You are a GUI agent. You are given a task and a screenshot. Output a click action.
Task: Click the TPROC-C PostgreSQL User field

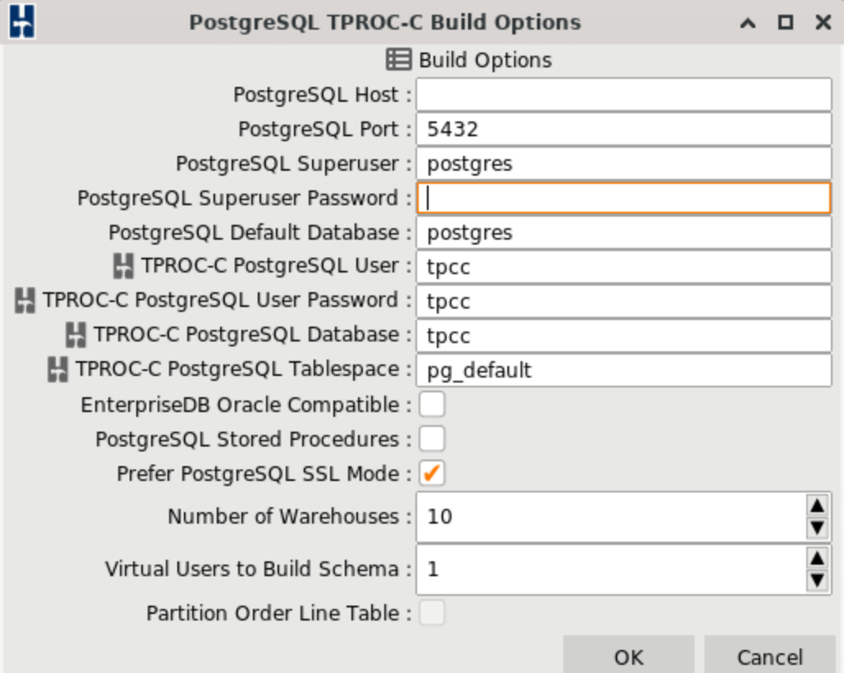(x=624, y=267)
